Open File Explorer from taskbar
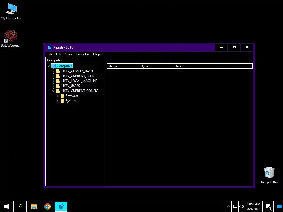Image resolution: width=283 pixels, height=212 pixels. click(x=34, y=206)
